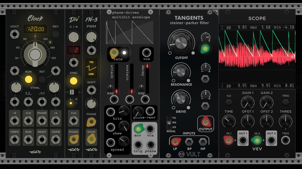Click the TIME knob on Scope
Image resolution: width=302 pixels, height=169 pixels.
tap(229, 121)
